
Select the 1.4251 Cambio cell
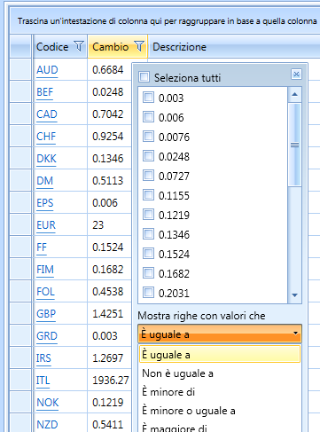click(x=109, y=314)
